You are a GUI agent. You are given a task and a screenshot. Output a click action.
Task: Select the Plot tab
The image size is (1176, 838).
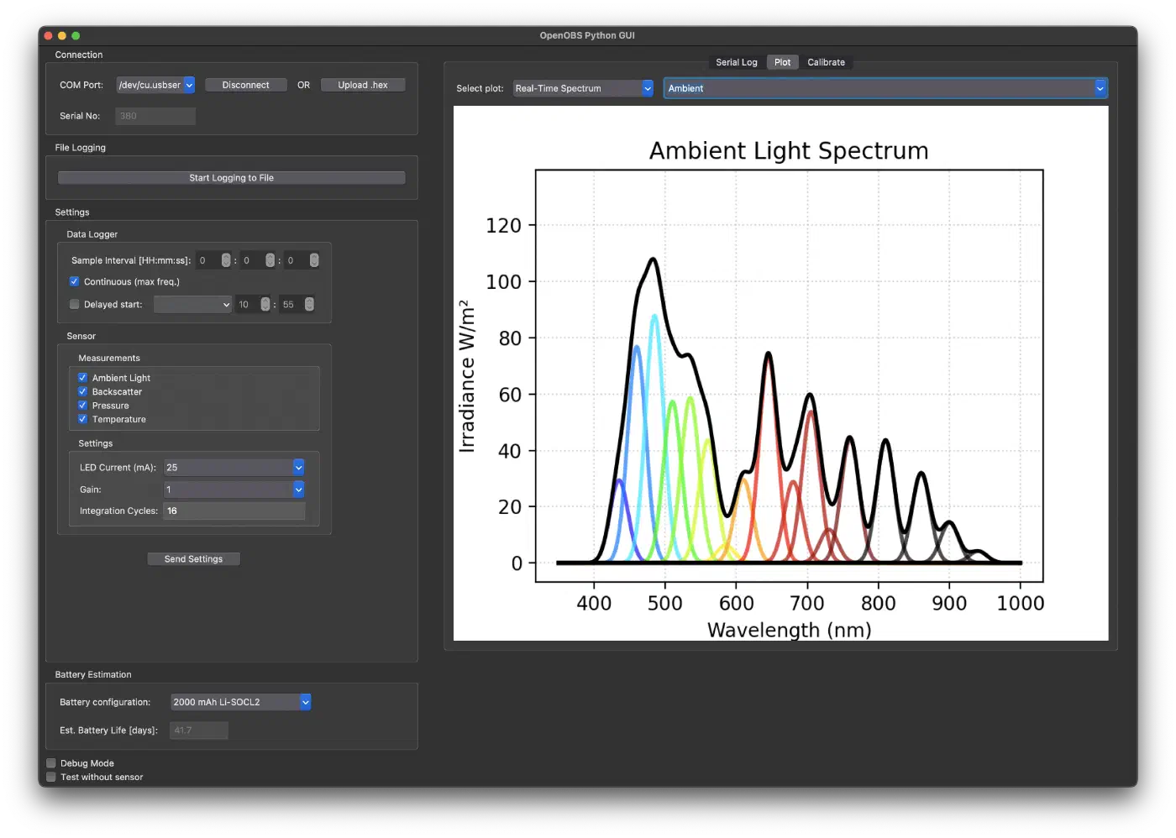(x=782, y=62)
